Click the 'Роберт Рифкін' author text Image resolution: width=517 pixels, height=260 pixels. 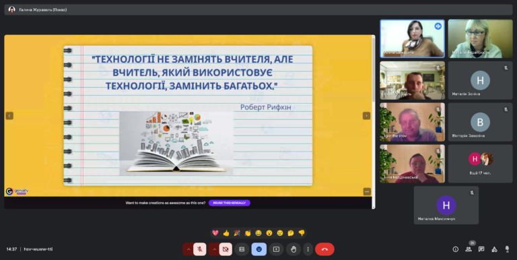click(266, 107)
